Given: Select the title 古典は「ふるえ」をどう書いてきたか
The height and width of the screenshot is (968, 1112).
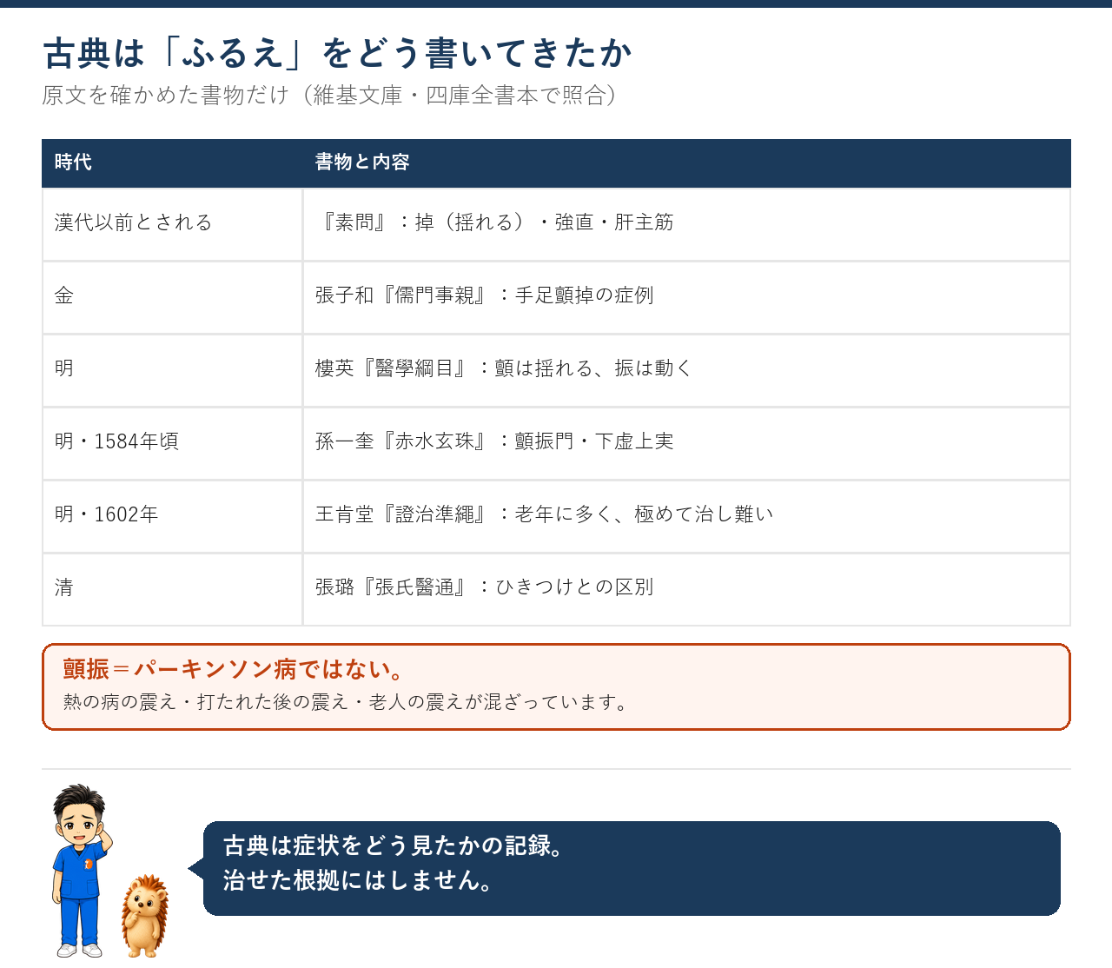Looking at the screenshot, I should 337,54.
